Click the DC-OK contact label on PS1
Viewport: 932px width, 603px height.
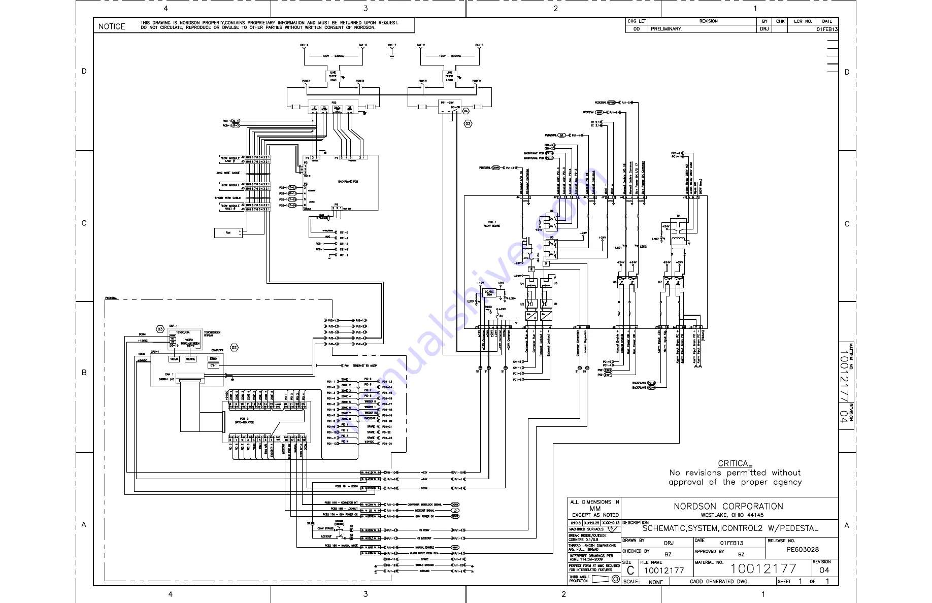[x=455, y=107]
